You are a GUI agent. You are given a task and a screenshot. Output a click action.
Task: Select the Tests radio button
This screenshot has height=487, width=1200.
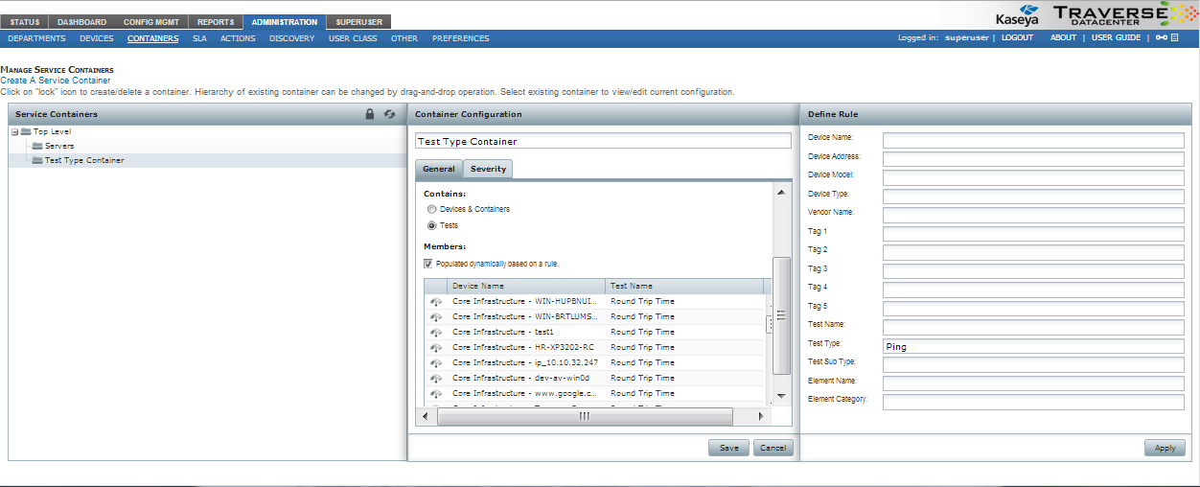coord(432,226)
